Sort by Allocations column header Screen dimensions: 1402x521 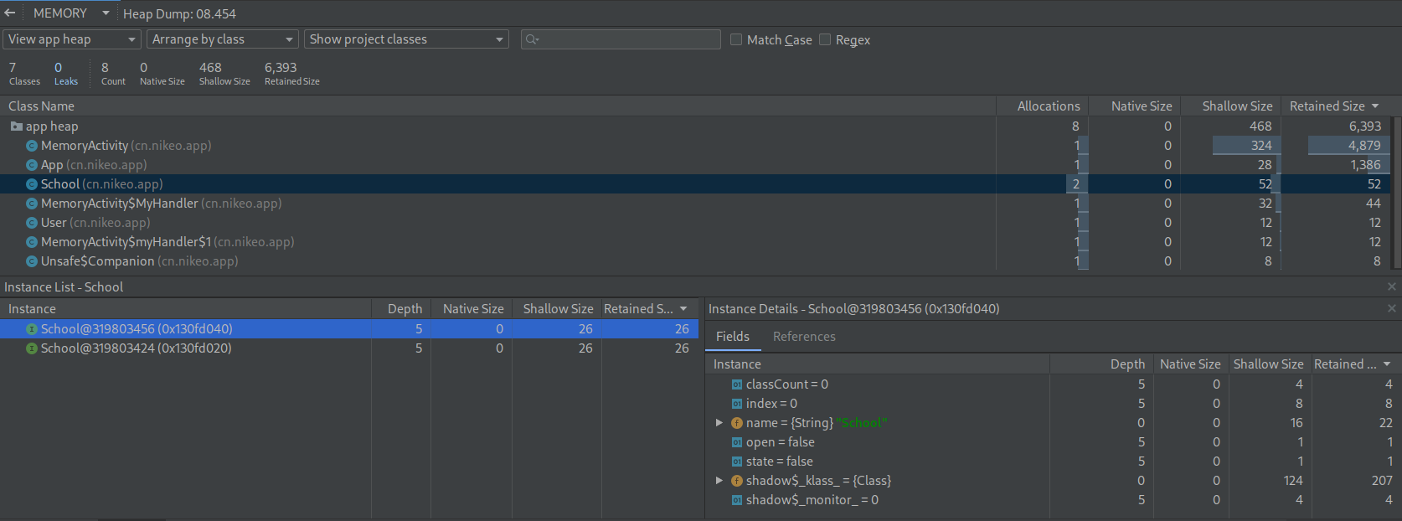pyautogui.click(x=1043, y=106)
